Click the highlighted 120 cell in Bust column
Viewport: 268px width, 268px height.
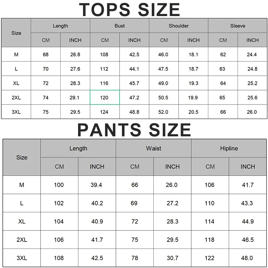click(105, 97)
